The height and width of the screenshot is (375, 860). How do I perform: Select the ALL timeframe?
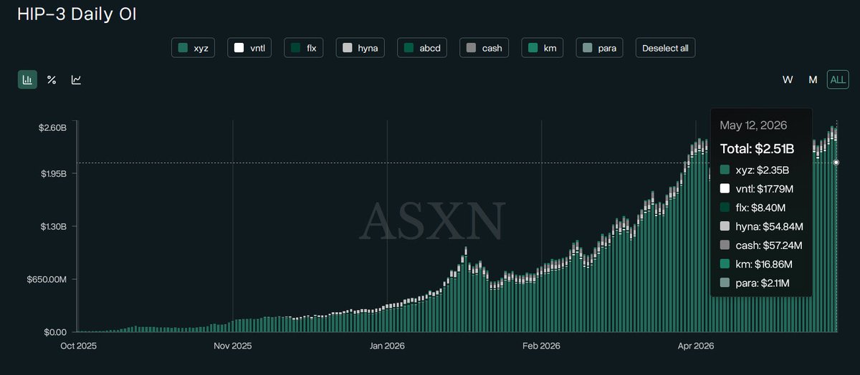click(837, 79)
